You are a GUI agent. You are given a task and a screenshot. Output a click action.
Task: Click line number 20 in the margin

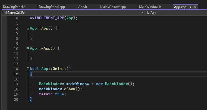[16, 99]
